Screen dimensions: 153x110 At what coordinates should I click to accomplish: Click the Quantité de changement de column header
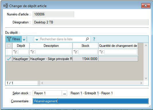(x=118, y=46)
